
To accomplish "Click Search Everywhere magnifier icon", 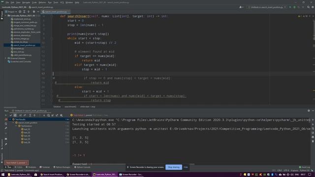I will tap(309, 7).
